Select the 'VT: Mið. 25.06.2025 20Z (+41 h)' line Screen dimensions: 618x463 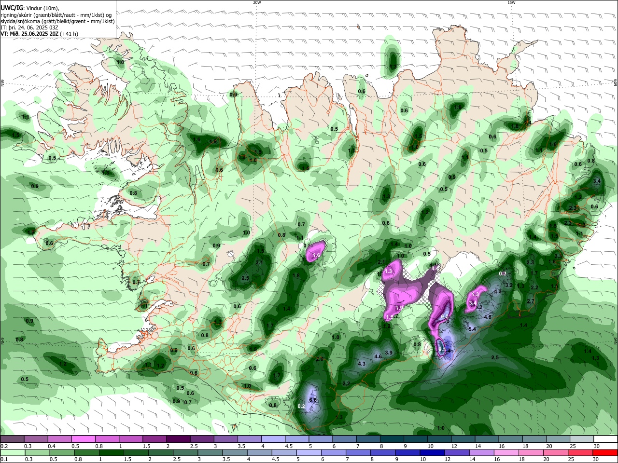(40, 34)
